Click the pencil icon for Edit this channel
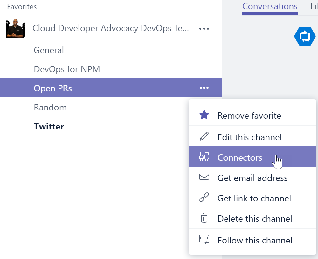 pos(204,136)
